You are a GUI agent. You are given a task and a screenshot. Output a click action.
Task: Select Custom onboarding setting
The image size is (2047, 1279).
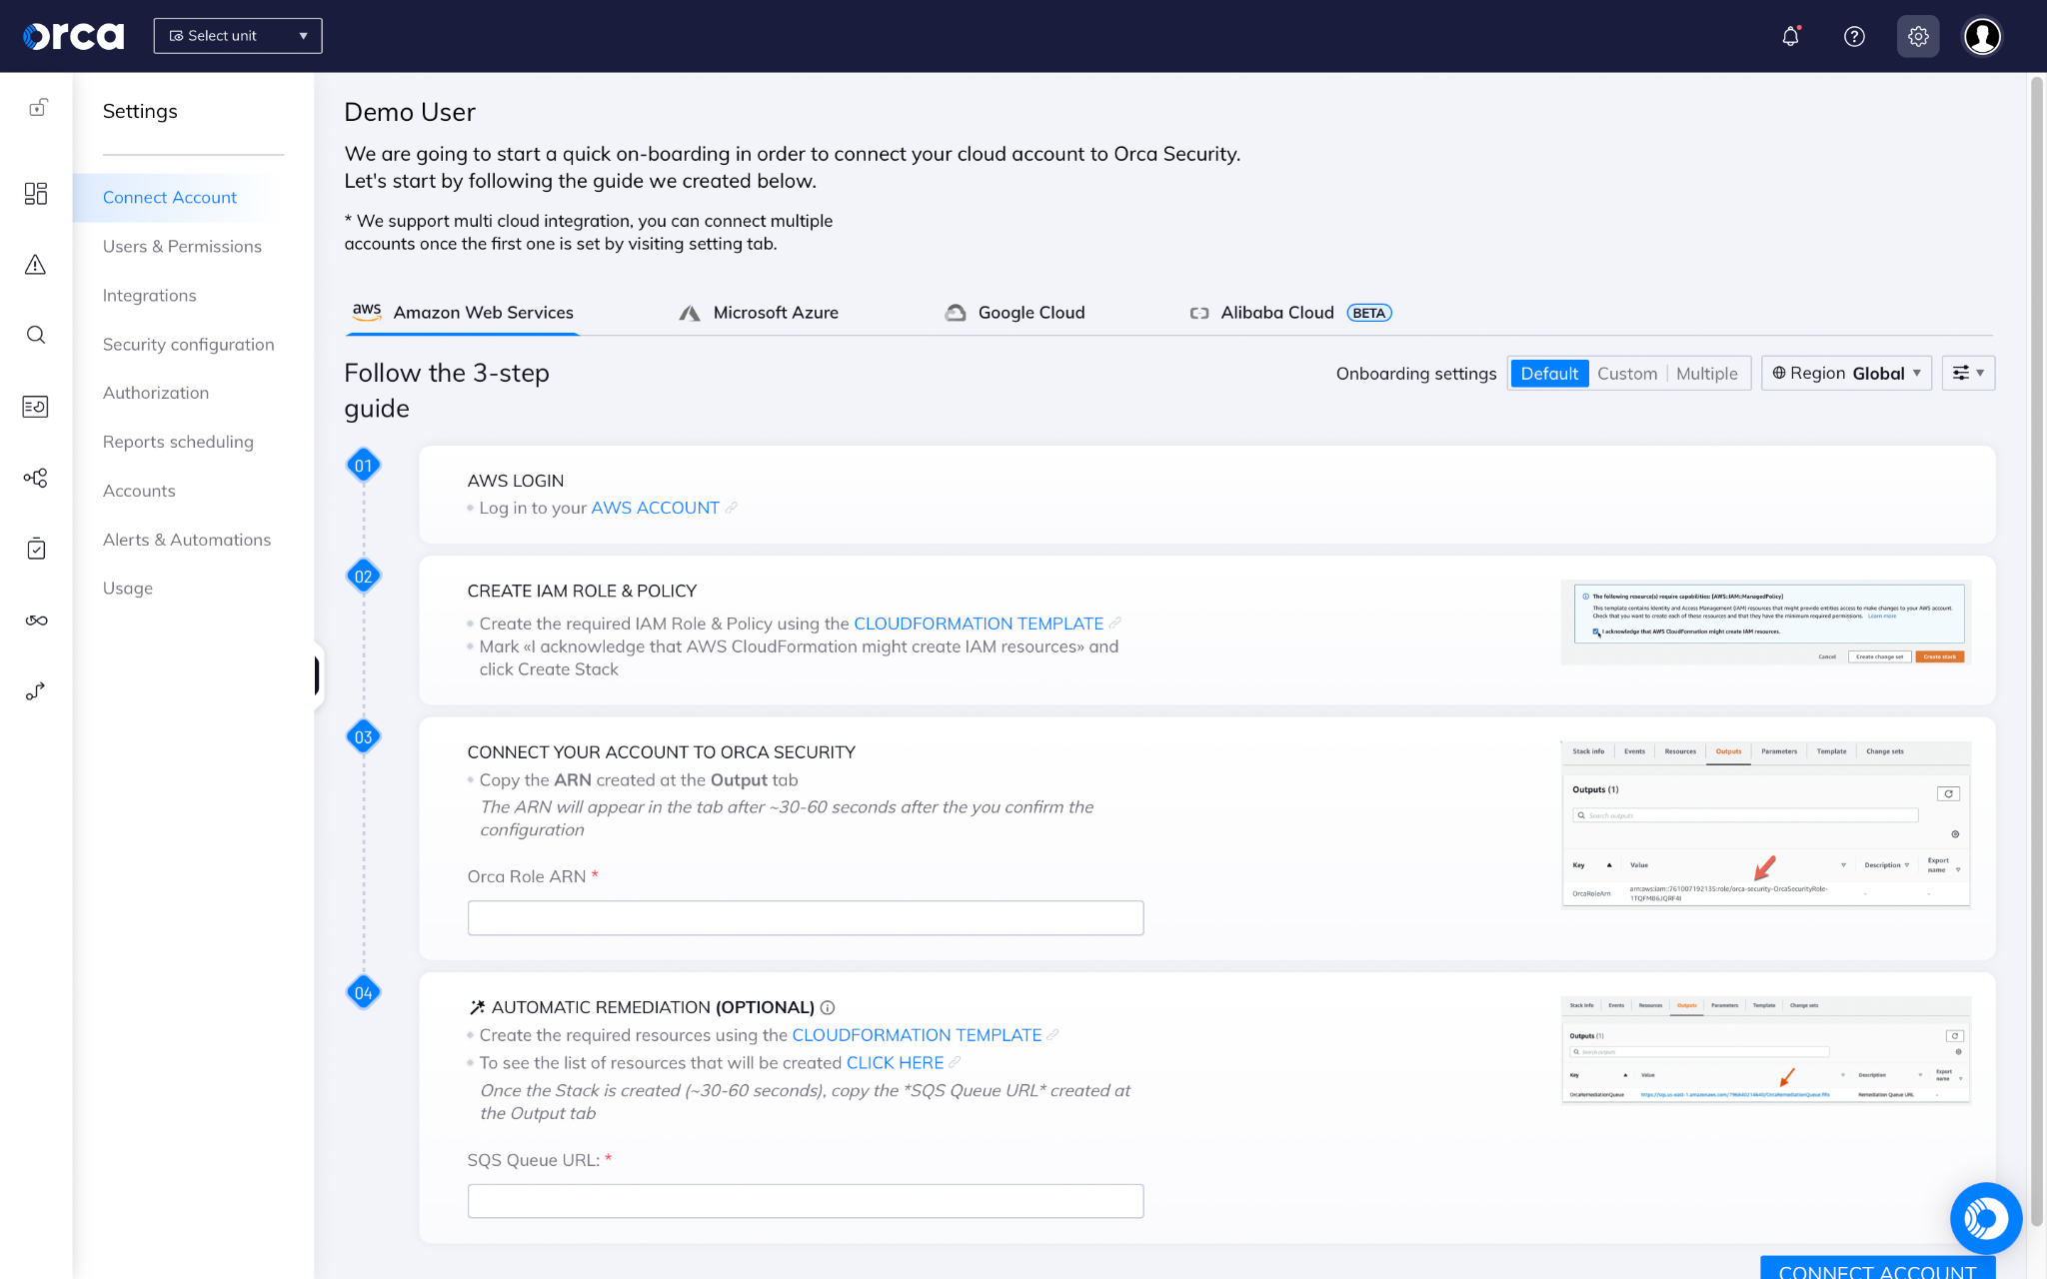click(x=1626, y=373)
